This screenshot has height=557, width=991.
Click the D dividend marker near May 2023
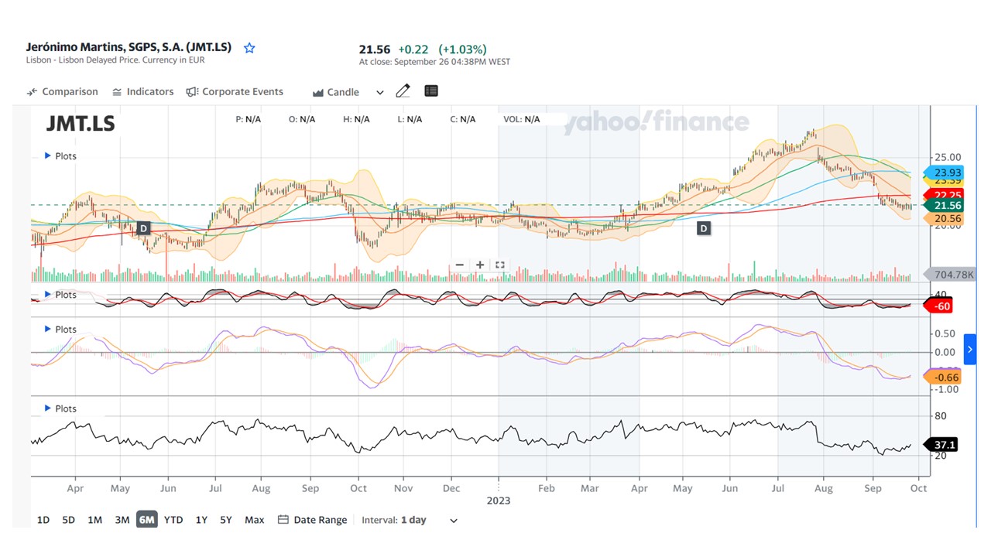pos(704,228)
